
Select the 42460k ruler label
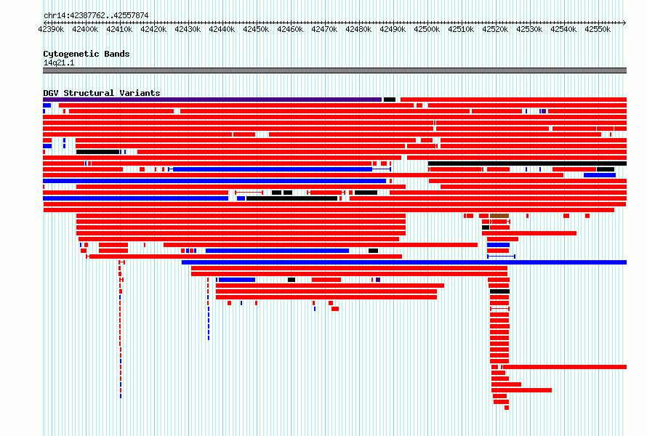(290, 29)
